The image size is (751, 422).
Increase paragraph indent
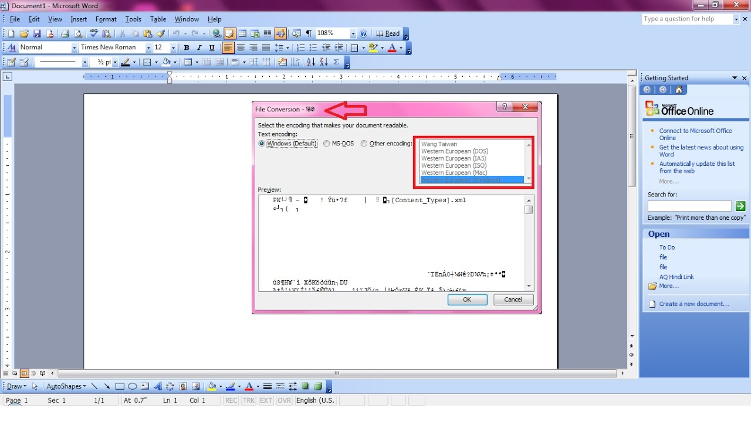coord(339,48)
